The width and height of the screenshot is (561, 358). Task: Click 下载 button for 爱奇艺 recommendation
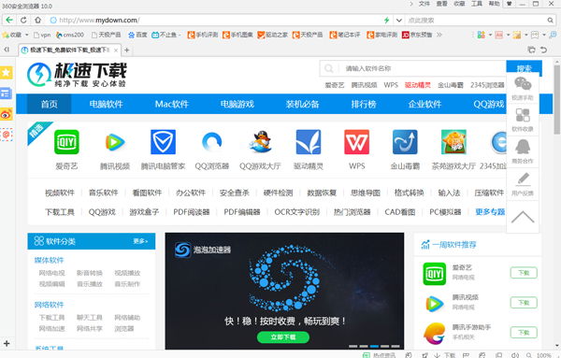[x=524, y=273]
